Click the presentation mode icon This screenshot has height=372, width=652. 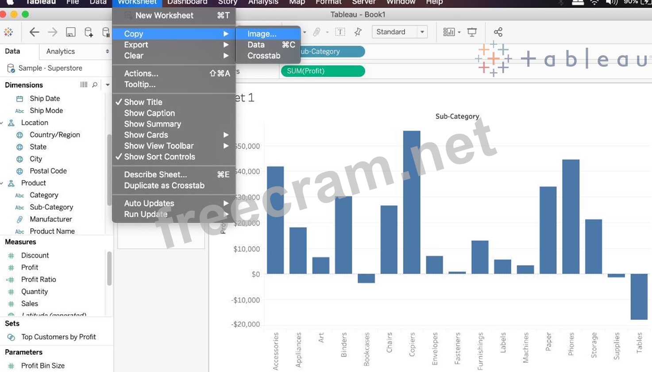click(472, 32)
